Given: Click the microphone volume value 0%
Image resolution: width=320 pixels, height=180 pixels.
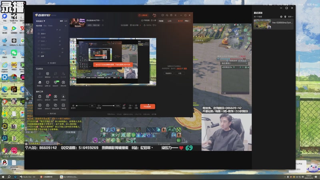Looking at the screenshot, I should tap(92, 106).
